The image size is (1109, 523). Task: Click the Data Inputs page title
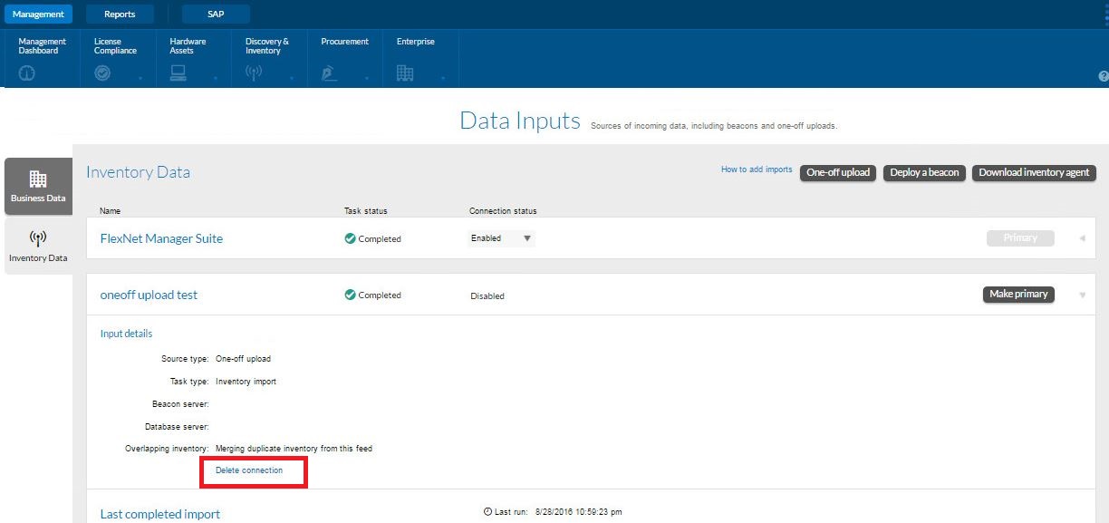pos(520,121)
